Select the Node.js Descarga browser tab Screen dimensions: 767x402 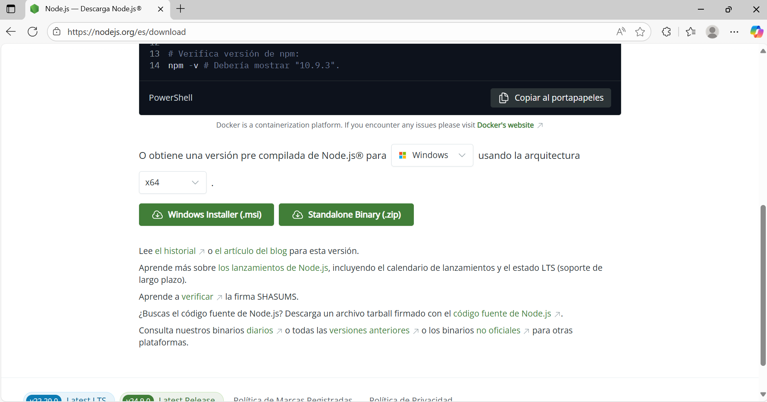click(92, 9)
